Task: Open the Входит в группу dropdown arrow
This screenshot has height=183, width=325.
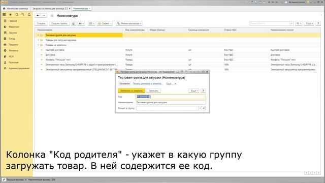Action: [200, 108]
